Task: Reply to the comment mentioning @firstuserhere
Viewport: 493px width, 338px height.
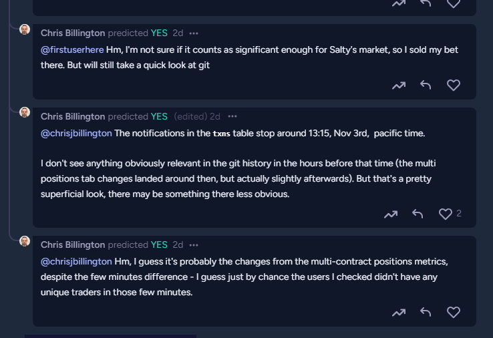Action: coord(426,85)
